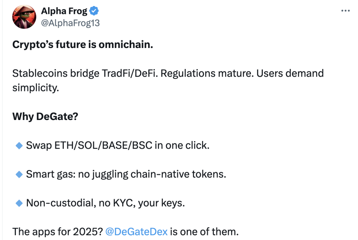
Task: Click the Swap ETH/SOL/BASE/BSC in one click line
Action: pos(118,146)
